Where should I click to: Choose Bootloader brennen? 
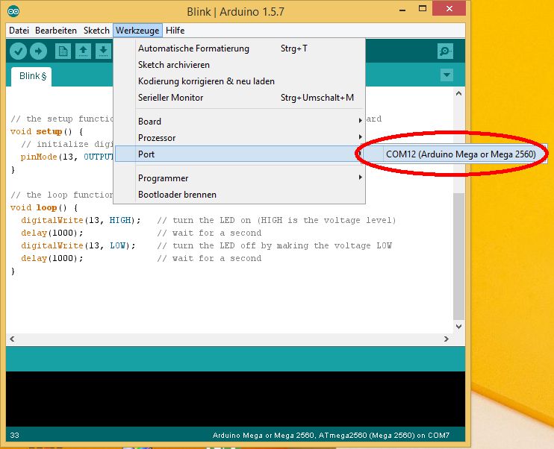[x=240, y=195]
